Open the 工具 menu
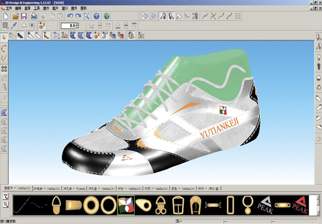The width and height of the screenshot is (322, 224). pos(37,8)
